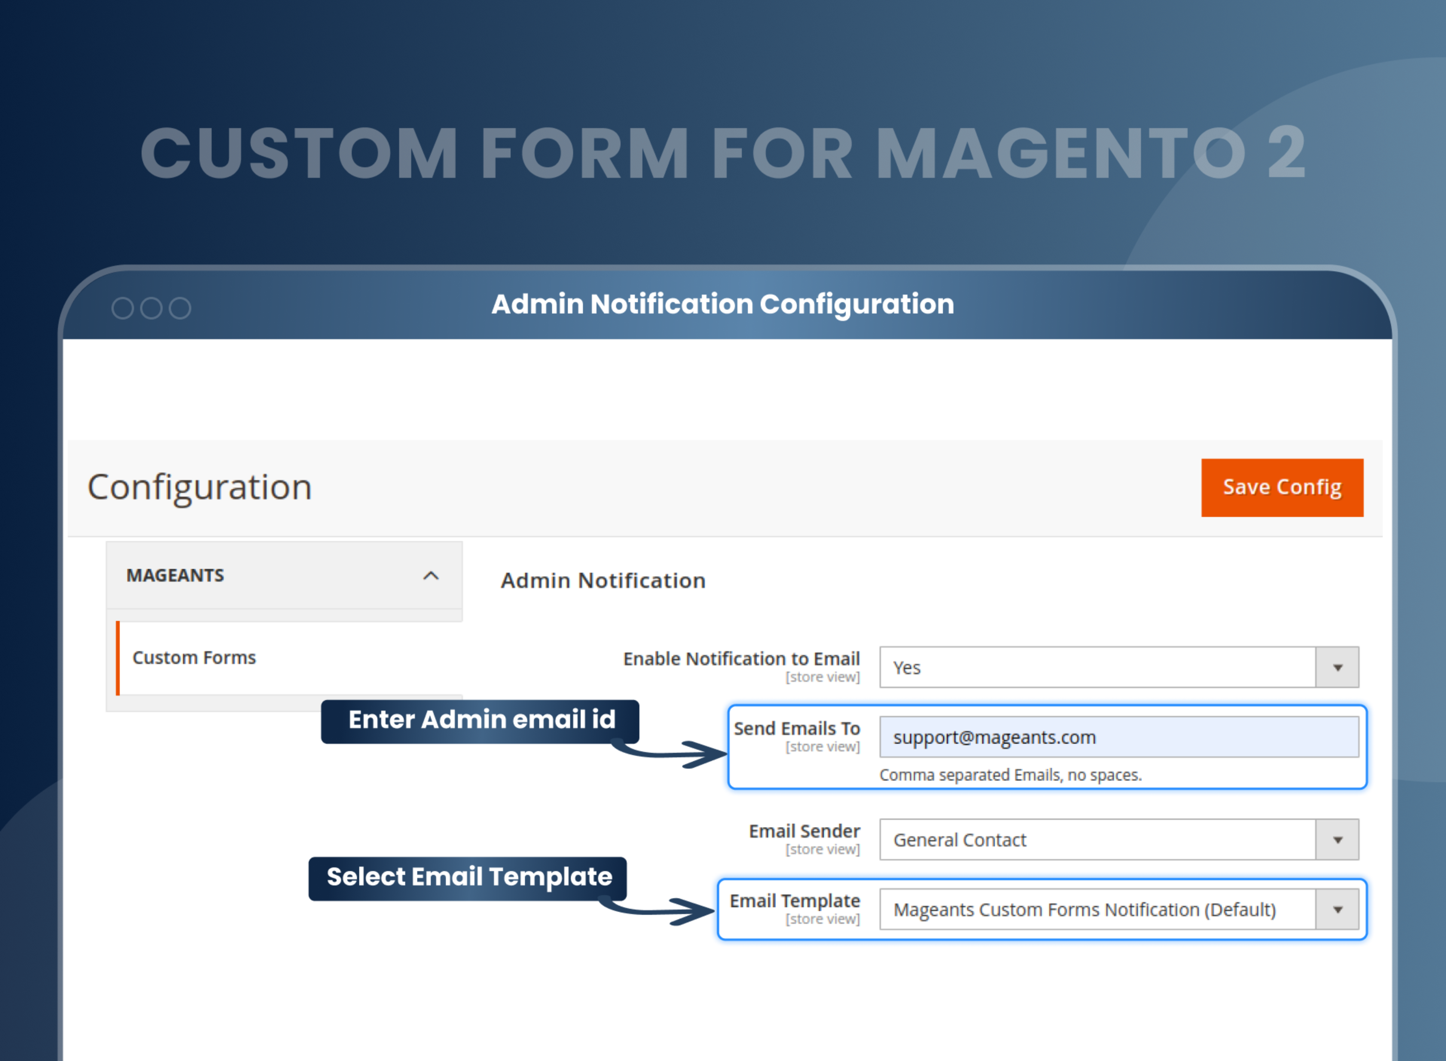The image size is (1446, 1061).
Task: Open Enable Notification to Email dropdown
Action: [x=1119, y=667]
